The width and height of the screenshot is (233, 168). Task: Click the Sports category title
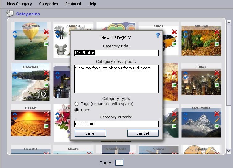click(201, 149)
